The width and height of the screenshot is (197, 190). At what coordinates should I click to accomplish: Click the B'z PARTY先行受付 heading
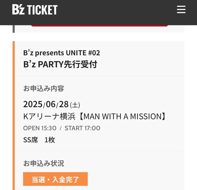tap(60, 64)
